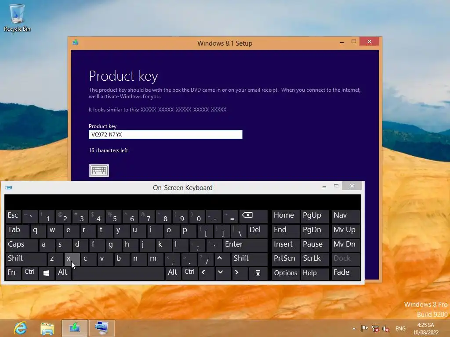
Task: Click the down arrow key on the On-Screen Keyboard
Action: 223,273
